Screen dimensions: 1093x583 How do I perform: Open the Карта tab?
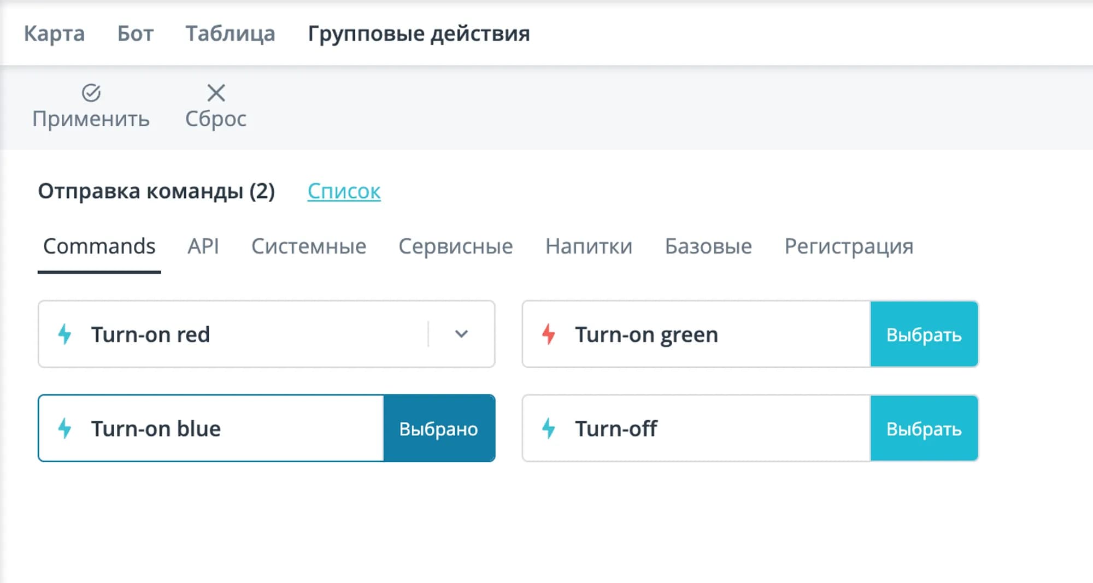[54, 34]
